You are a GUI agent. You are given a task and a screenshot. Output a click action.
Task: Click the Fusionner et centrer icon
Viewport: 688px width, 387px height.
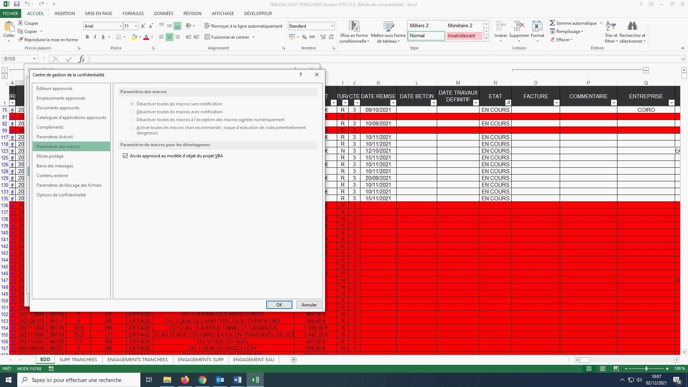point(207,37)
